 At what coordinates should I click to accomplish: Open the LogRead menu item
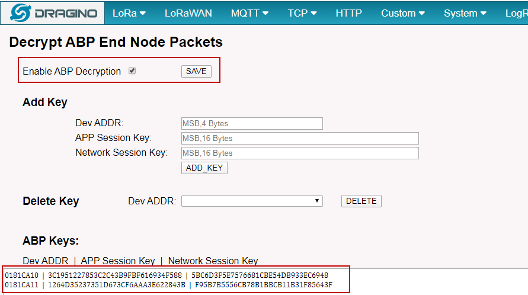pyautogui.click(x=516, y=13)
